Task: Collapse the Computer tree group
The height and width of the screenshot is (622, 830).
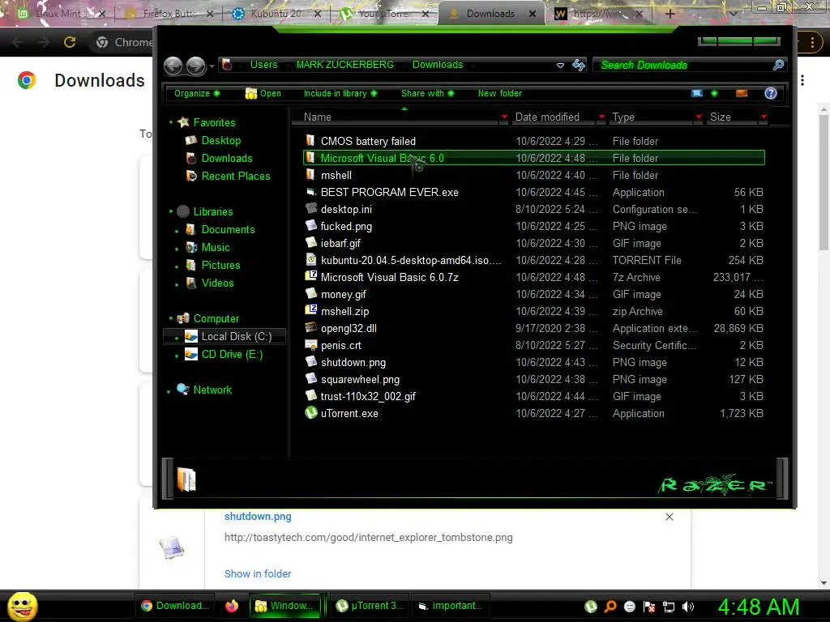Action: (x=170, y=317)
